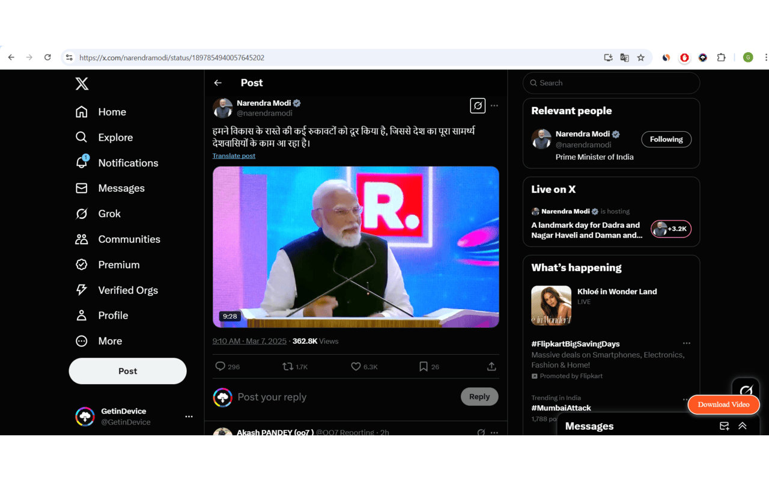Go to Profile in sidebar
Screen dimensions: 769x481
pyautogui.click(x=102, y=315)
